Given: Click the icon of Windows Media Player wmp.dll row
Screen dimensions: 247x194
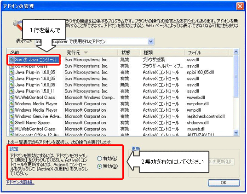Looking at the screenshot, I should [11, 110].
